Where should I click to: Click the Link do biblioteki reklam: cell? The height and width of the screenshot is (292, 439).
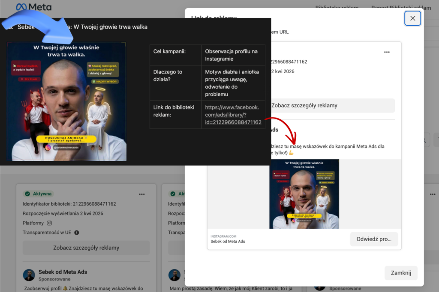pyautogui.click(x=175, y=115)
